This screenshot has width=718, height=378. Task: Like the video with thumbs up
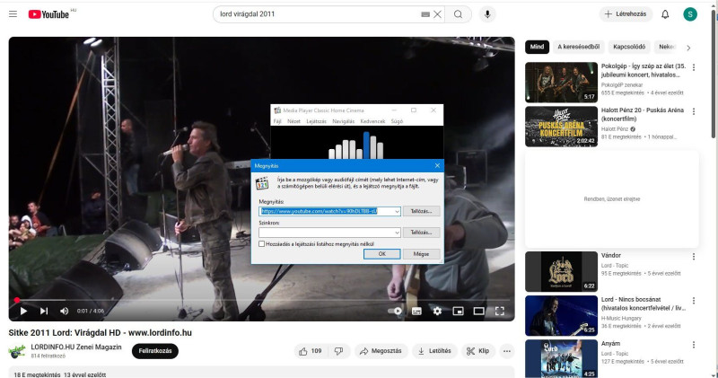point(311,351)
